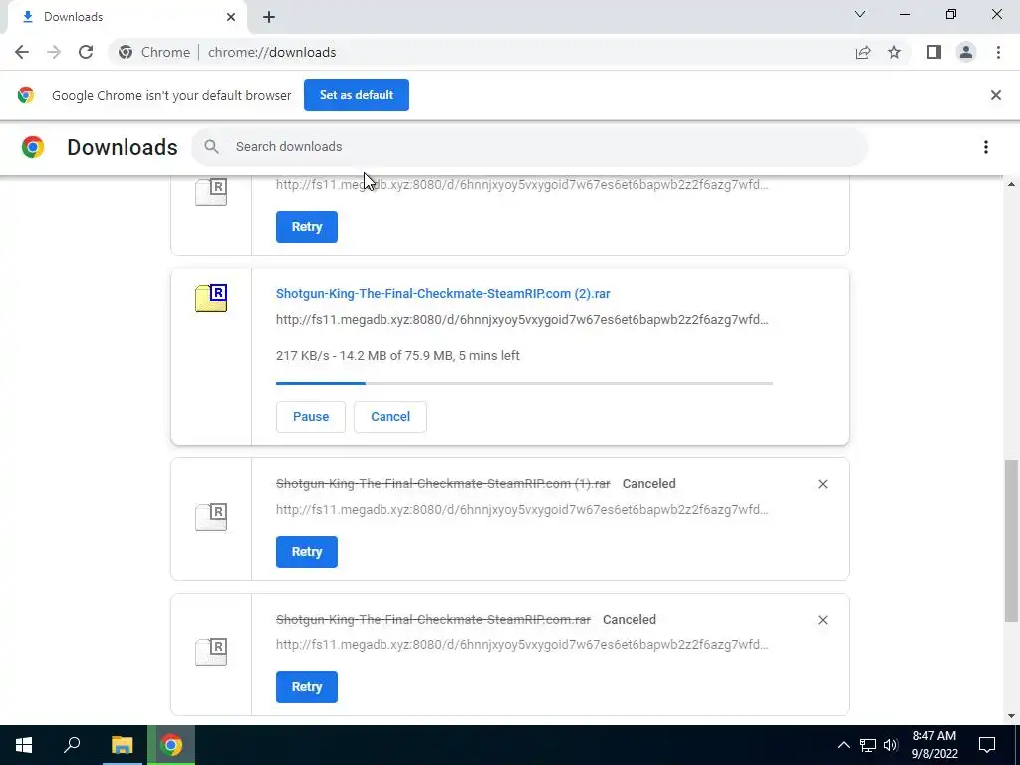Open the network status tray icon

[868, 745]
